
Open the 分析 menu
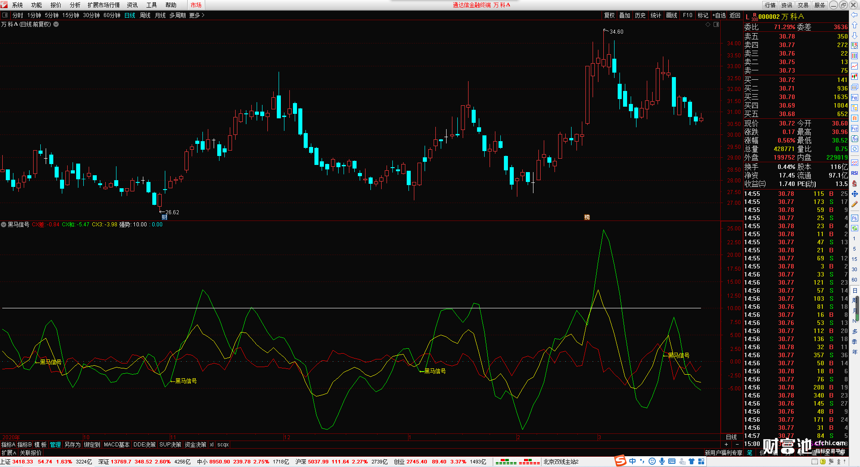point(75,5)
